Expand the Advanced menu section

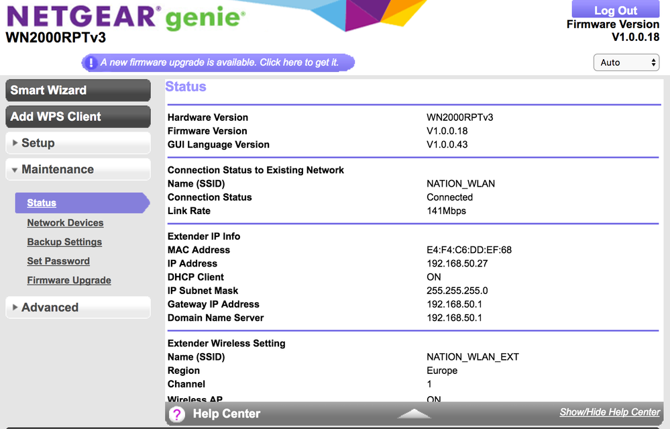click(x=78, y=307)
